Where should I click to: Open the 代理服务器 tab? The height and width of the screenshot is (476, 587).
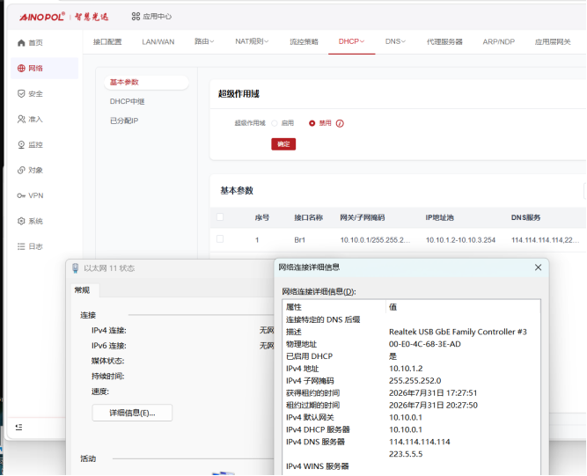(444, 41)
